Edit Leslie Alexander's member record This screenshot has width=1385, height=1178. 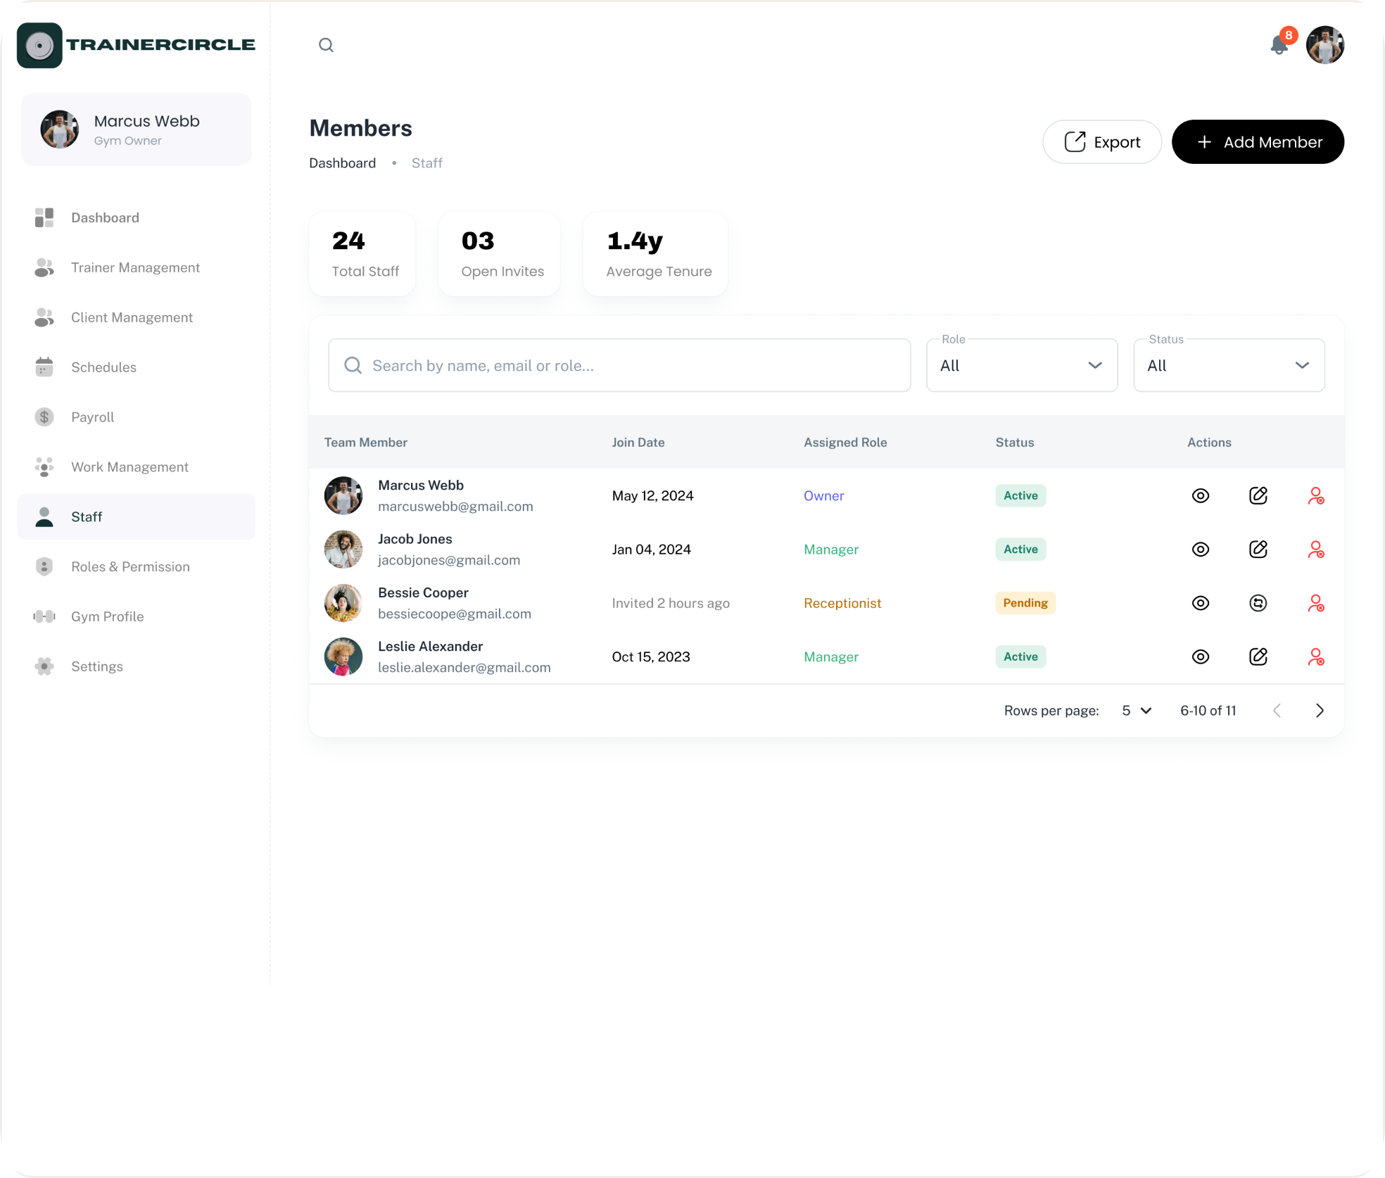(x=1258, y=657)
